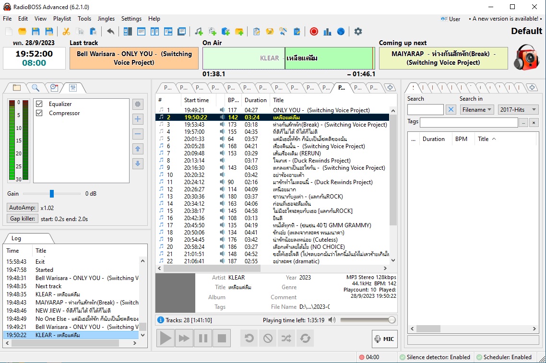Screen dimensions: 546x363
Task: Open tags selector ellipsis button
Action: 523,122
